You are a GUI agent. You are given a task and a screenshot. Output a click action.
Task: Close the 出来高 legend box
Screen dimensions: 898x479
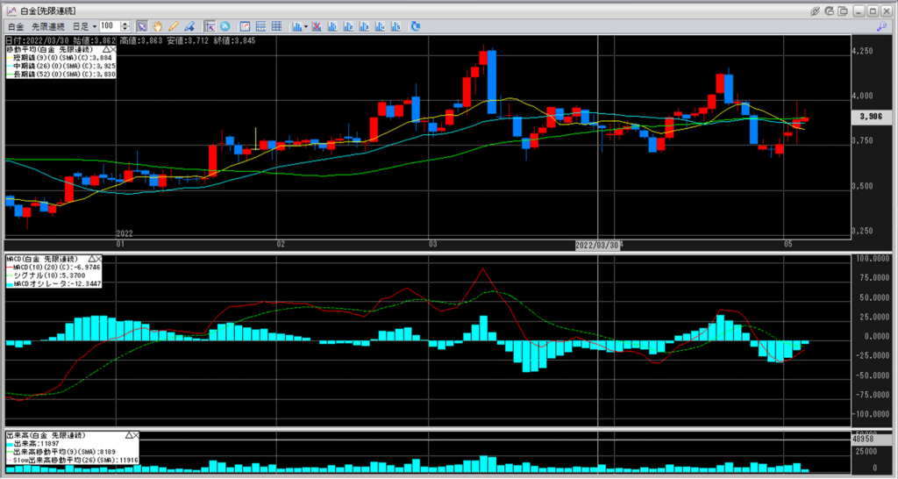pyautogui.click(x=136, y=435)
